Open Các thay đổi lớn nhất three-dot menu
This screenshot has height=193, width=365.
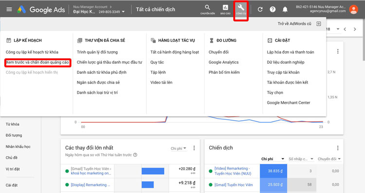pyautogui.click(x=194, y=148)
